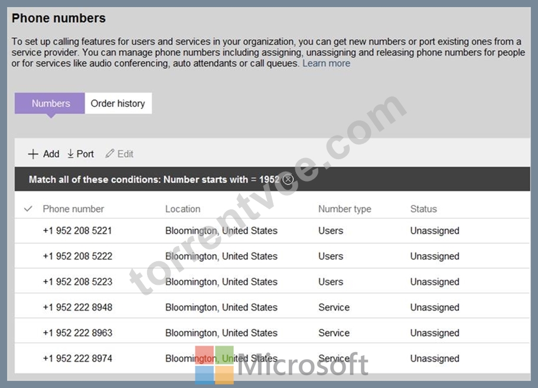Click the plus Add icon
Screen dimensions: 538x388
[33, 154]
